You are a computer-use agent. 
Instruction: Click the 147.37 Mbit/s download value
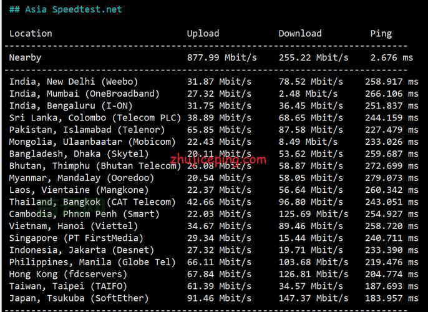tap(313, 298)
